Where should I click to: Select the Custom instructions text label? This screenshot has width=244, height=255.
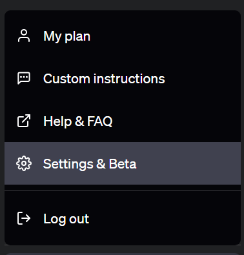[104, 79]
